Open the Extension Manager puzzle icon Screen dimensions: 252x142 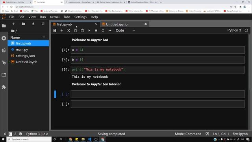[x=4, y=87]
